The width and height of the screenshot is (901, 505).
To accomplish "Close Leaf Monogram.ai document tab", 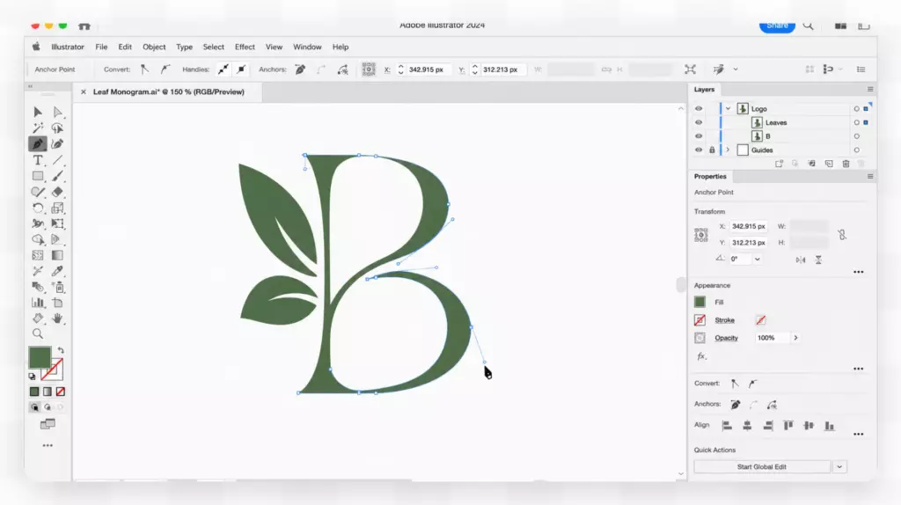I will click(x=84, y=91).
